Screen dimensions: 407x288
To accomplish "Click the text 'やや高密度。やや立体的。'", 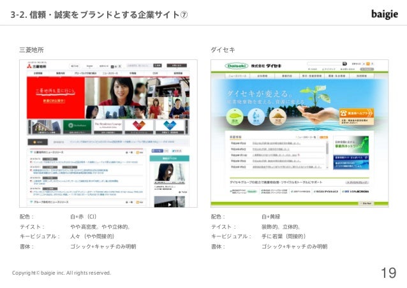I will click(100, 227).
